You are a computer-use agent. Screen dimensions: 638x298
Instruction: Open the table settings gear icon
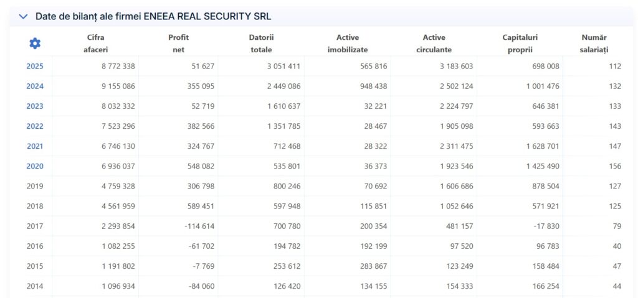(35, 43)
